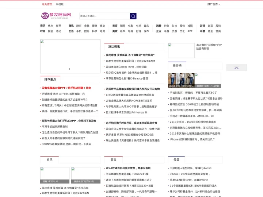Click the 100套 captioned ranking thumbnail

click(x=207, y=80)
